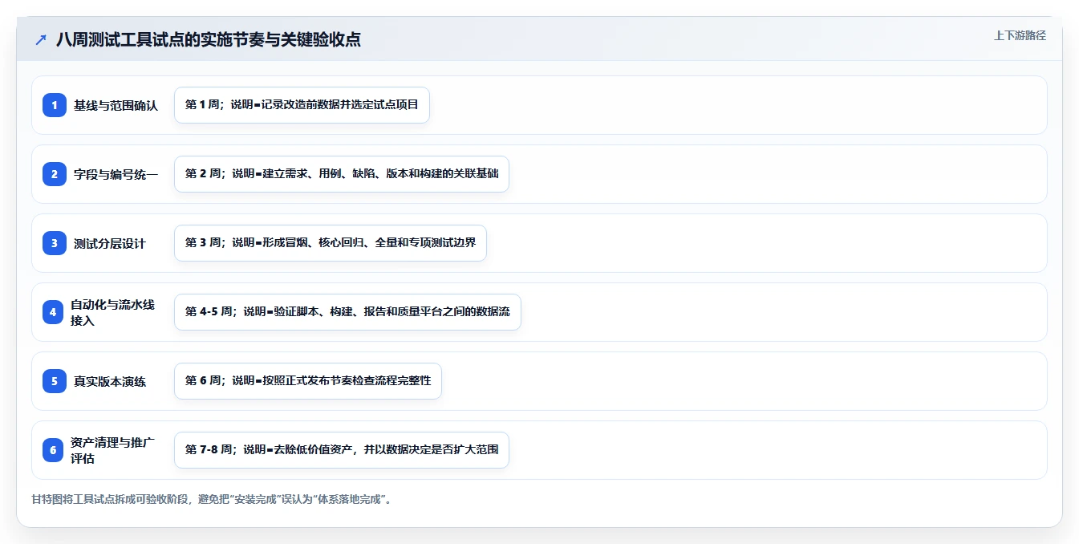Click the 第 6 周 description box
The width and height of the screenshot is (1079, 544).
click(x=308, y=381)
